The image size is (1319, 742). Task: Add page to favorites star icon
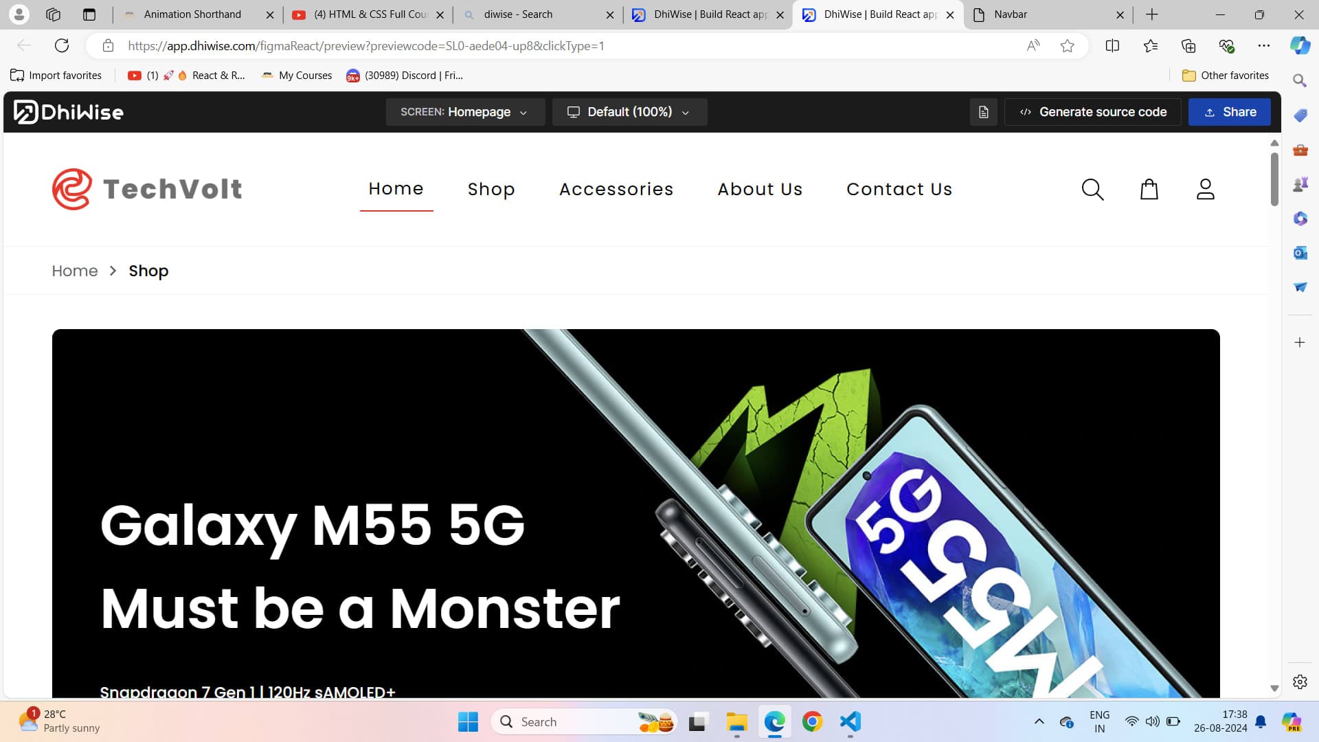1067,46
